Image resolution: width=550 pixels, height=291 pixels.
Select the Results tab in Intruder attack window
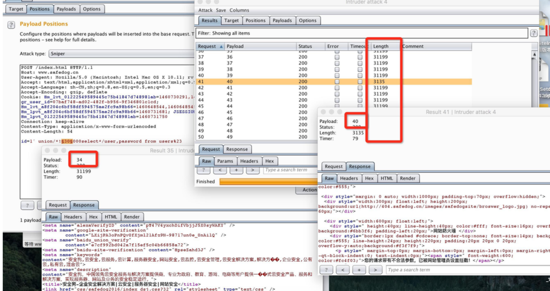click(x=210, y=20)
